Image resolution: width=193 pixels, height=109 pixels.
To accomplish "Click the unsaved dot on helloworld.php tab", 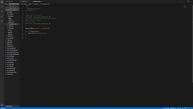I will point(42,1).
